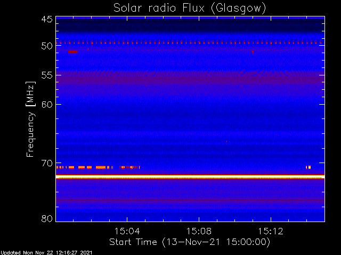Click the 60 frequency tick label
The height and width of the screenshot is (255, 341).
coord(47,105)
